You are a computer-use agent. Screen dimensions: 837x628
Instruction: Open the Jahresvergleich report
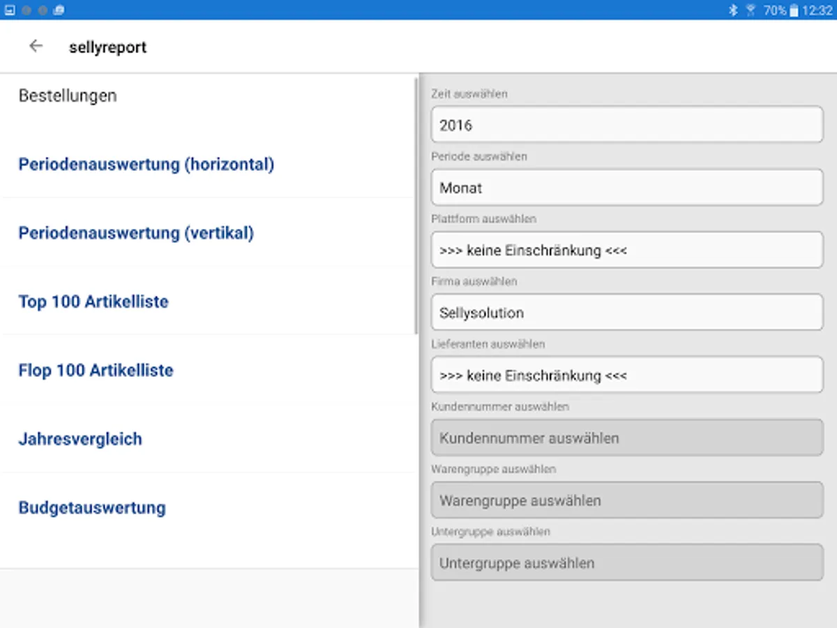pos(80,439)
